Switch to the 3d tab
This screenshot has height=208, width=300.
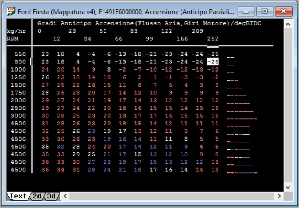click(x=51, y=196)
